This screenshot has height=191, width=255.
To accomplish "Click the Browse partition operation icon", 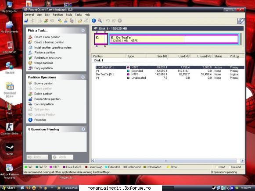I will coord(30,83).
